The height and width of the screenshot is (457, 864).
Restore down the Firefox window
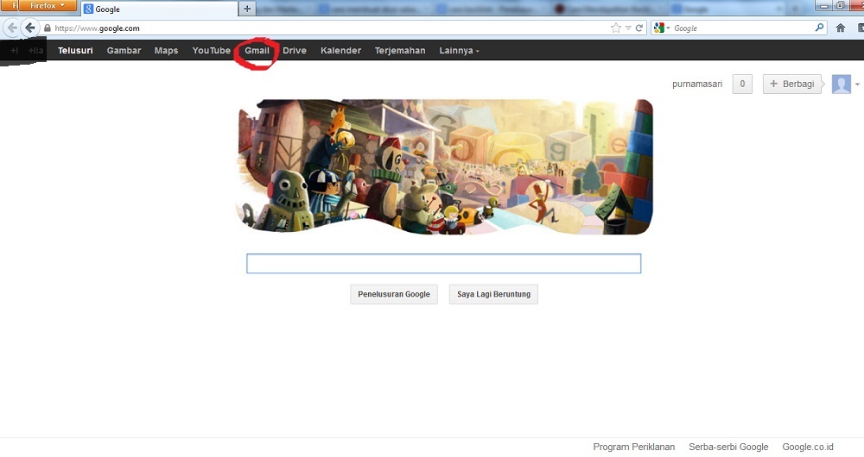[840, 5]
